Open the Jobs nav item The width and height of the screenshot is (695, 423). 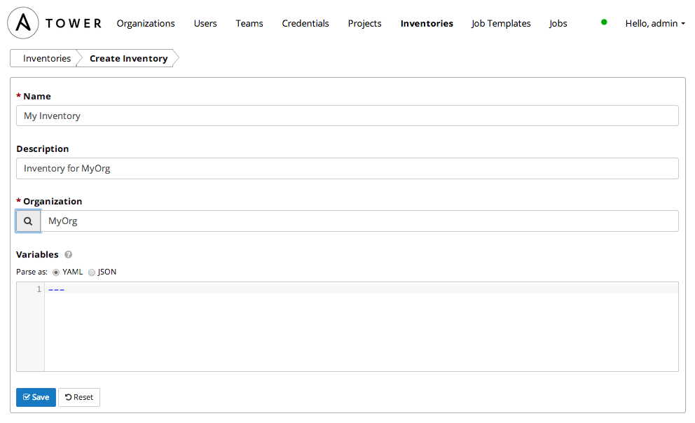(558, 24)
